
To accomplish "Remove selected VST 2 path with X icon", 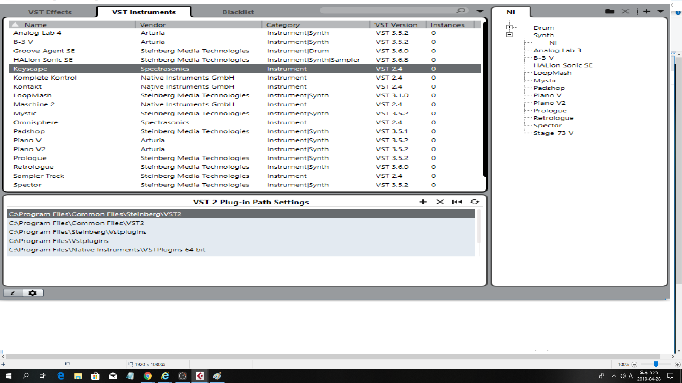I will (440, 202).
